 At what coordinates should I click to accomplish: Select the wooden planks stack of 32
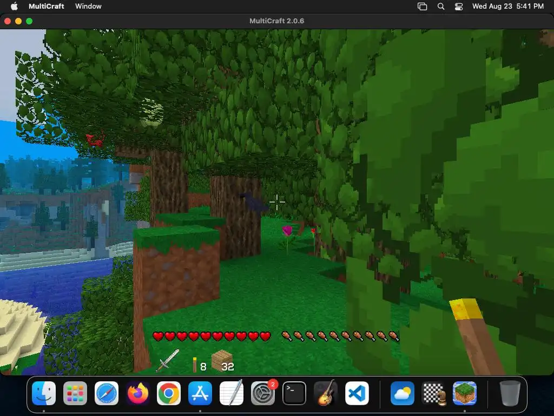[222, 360]
